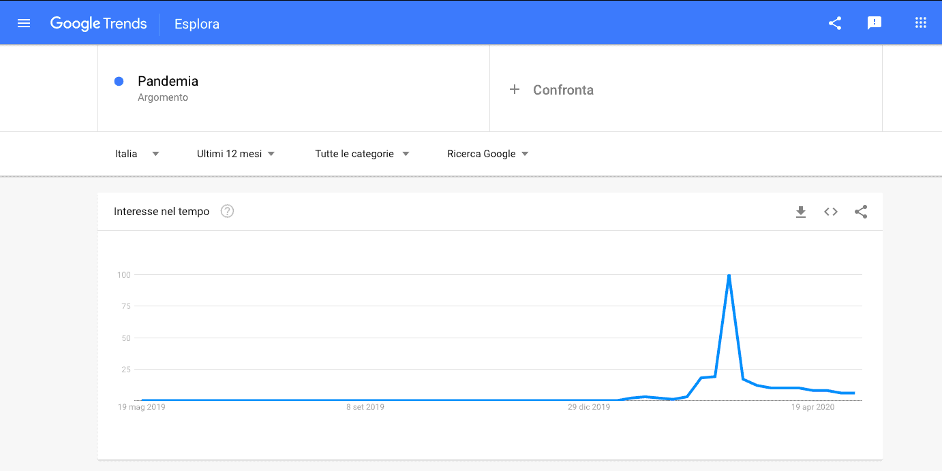
Task: Download the chart data as CSV
Action: (x=801, y=212)
